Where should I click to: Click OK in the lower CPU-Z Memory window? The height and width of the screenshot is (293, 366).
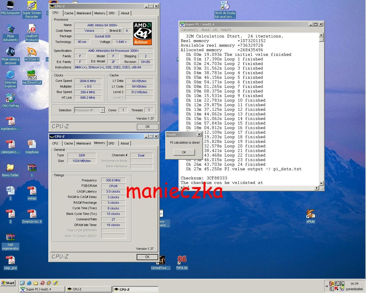147,257
